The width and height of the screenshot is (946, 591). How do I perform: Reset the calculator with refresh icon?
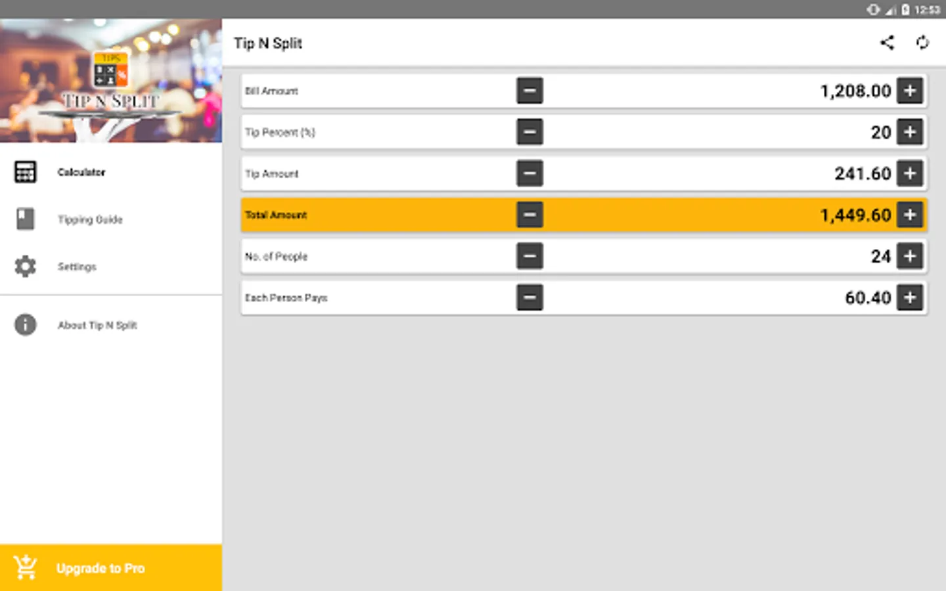pos(922,43)
